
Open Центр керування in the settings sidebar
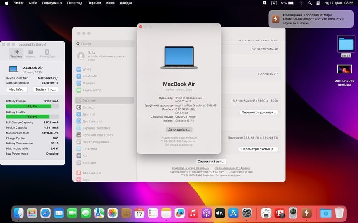pyautogui.click(x=105, y=142)
